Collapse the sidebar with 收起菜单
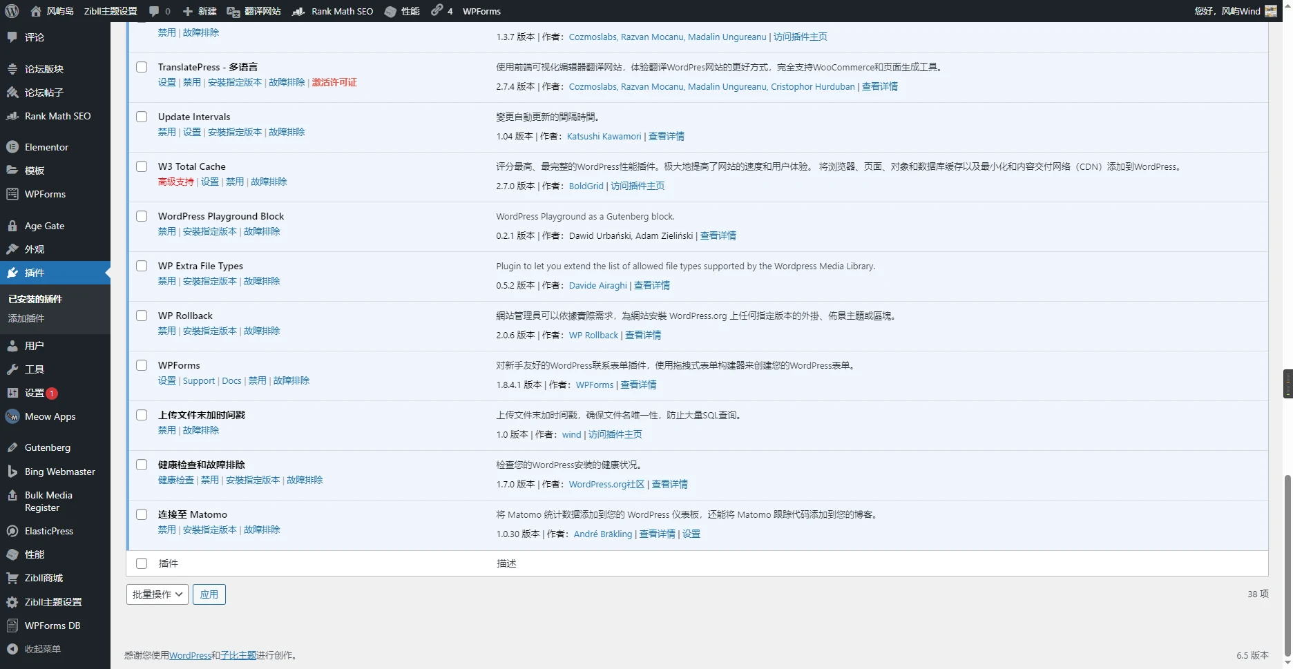 coord(42,649)
